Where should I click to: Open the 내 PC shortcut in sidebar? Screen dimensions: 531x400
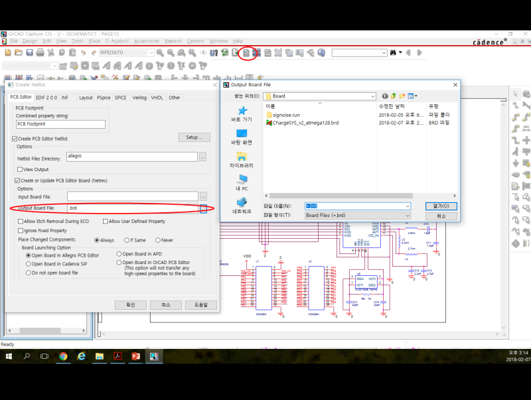pyautogui.click(x=241, y=183)
